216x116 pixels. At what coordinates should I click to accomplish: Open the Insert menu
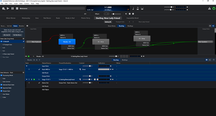(x=16, y=3)
